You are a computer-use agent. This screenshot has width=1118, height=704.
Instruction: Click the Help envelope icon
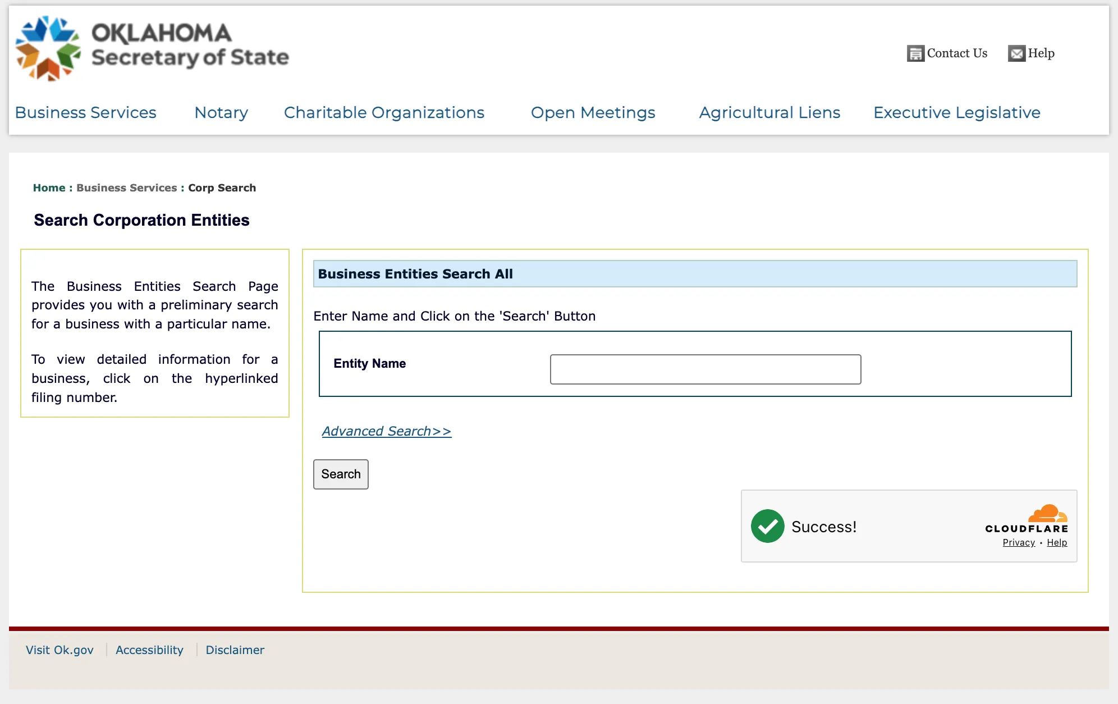(x=1016, y=53)
